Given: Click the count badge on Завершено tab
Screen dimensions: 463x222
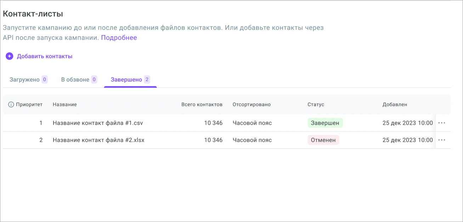Looking at the screenshot, I should click(147, 80).
